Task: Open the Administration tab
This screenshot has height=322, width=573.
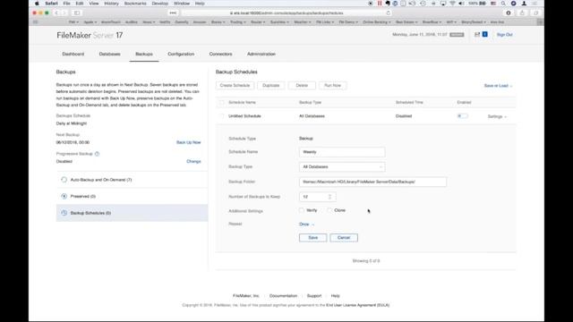Action: coord(261,54)
